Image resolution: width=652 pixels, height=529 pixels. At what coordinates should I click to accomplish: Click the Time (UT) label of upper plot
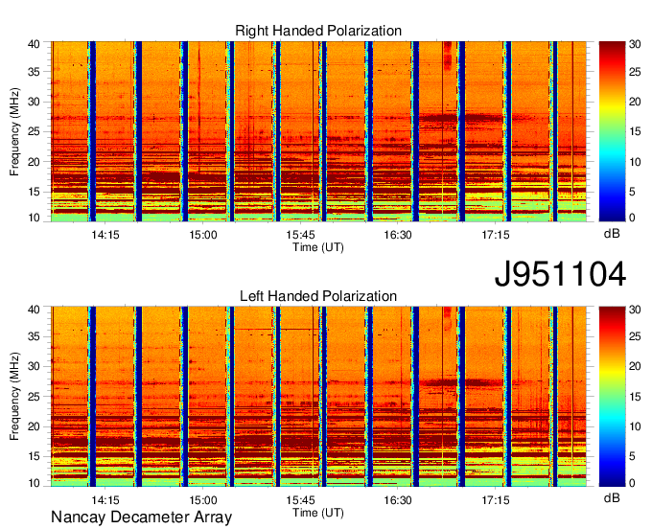(x=318, y=247)
